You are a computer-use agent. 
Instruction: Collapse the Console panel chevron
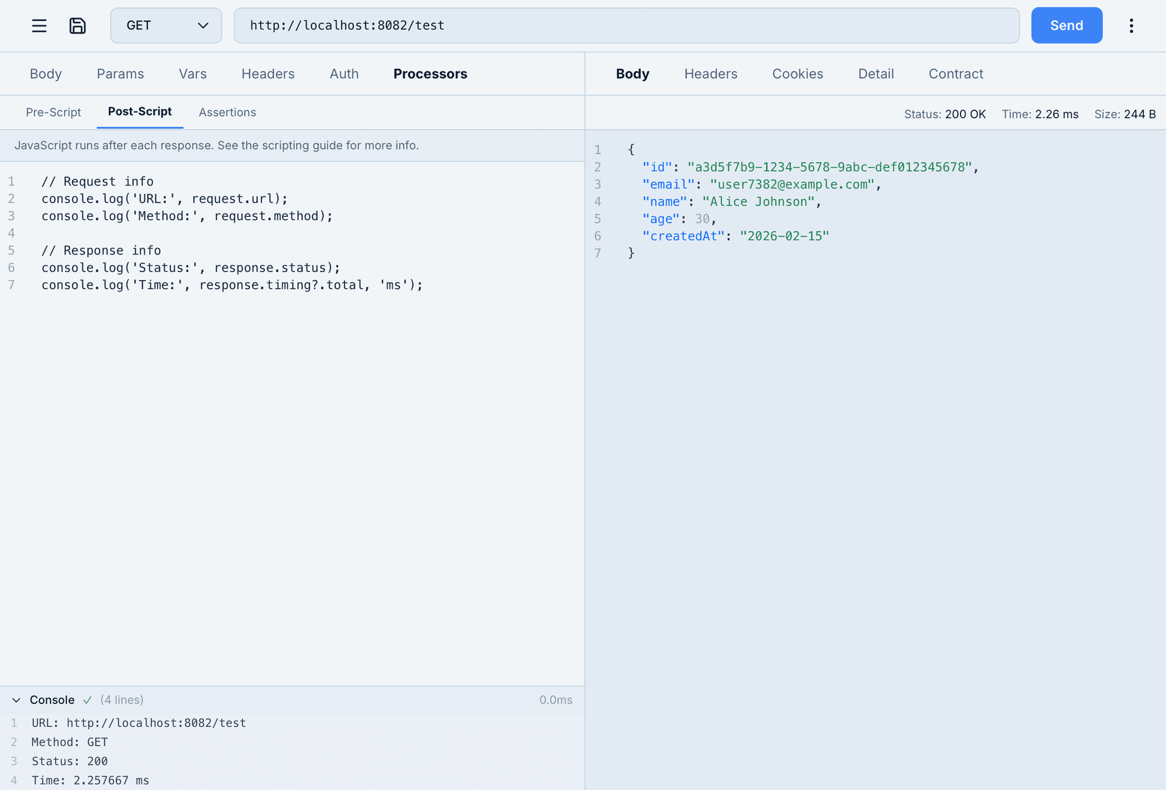pyautogui.click(x=17, y=700)
